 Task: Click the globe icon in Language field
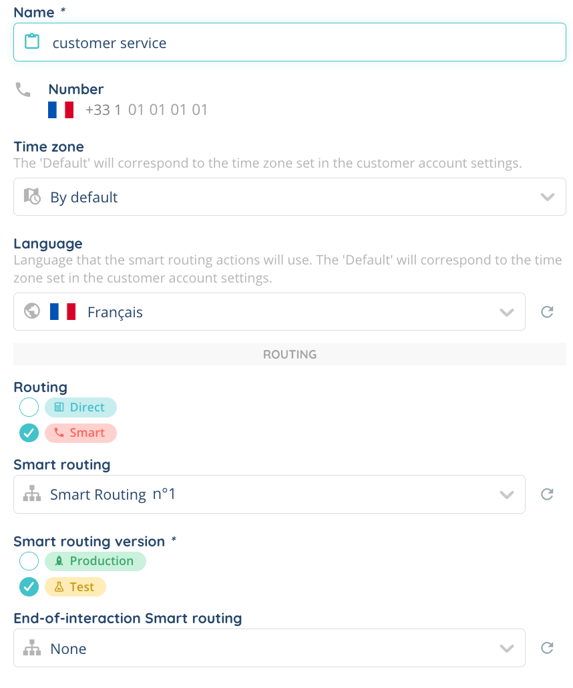pos(32,311)
